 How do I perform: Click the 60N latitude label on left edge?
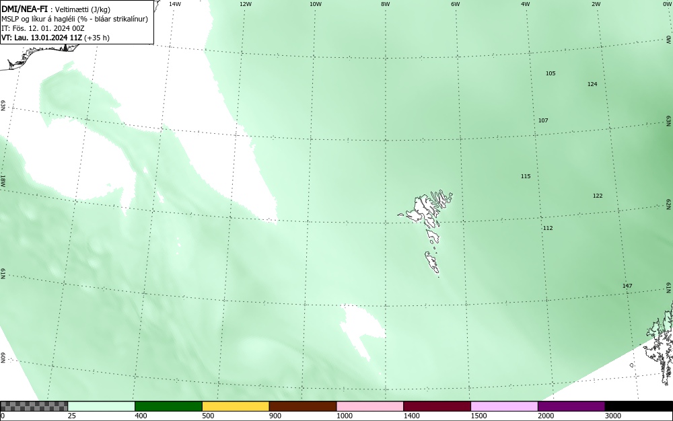(3, 358)
